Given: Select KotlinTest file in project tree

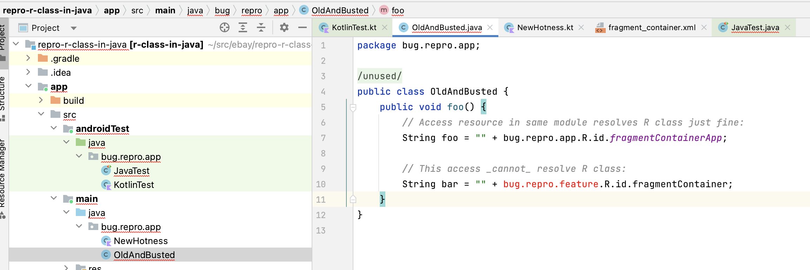Looking at the screenshot, I should 134,185.
